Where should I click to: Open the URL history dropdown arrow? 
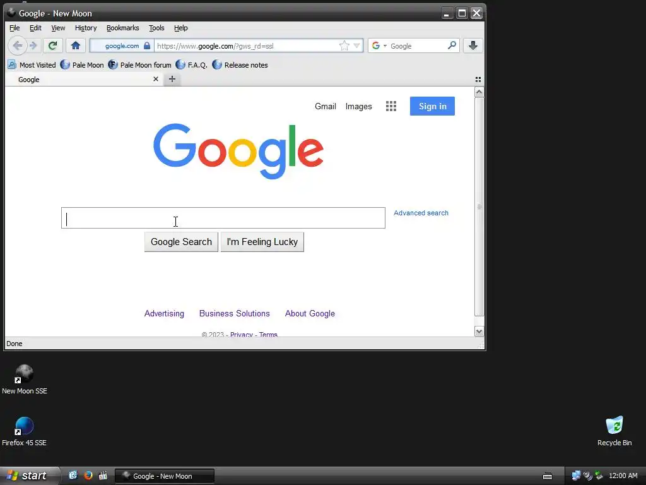pyautogui.click(x=357, y=45)
